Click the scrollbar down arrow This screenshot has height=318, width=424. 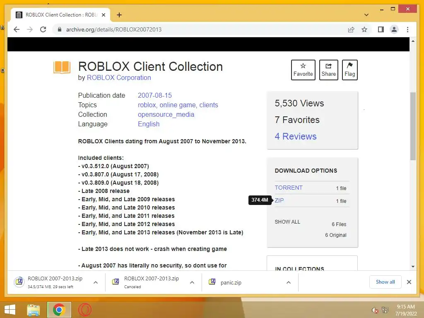tap(413, 267)
